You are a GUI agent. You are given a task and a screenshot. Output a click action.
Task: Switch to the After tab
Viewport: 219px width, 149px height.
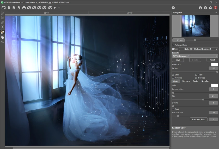[130, 13]
